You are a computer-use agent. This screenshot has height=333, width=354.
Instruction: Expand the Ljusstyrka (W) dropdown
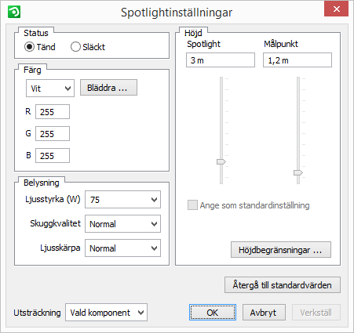pos(122,200)
